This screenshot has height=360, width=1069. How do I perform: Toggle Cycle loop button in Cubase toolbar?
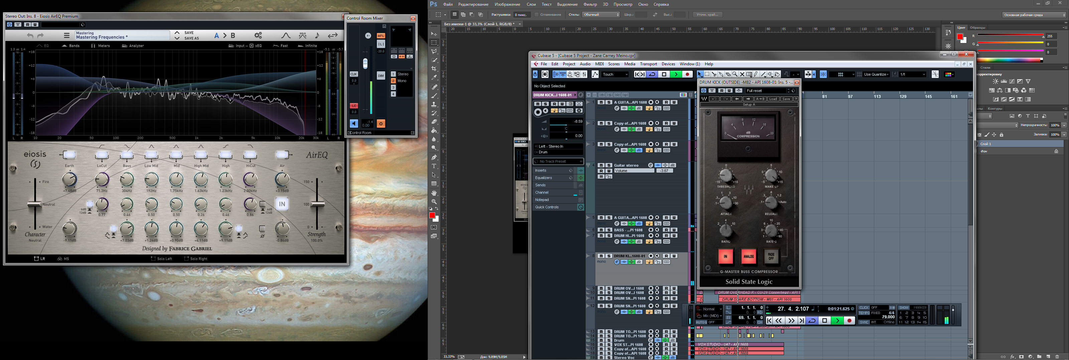[x=652, y=74]
